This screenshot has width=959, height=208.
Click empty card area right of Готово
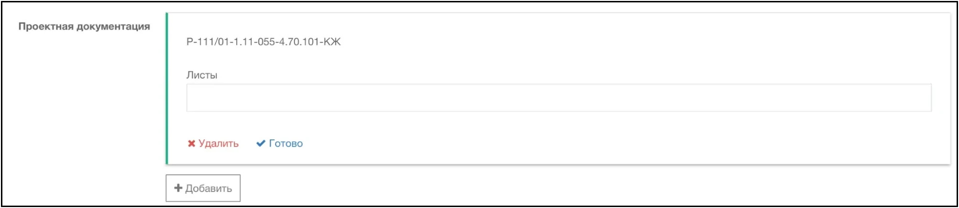pos(573,143)
